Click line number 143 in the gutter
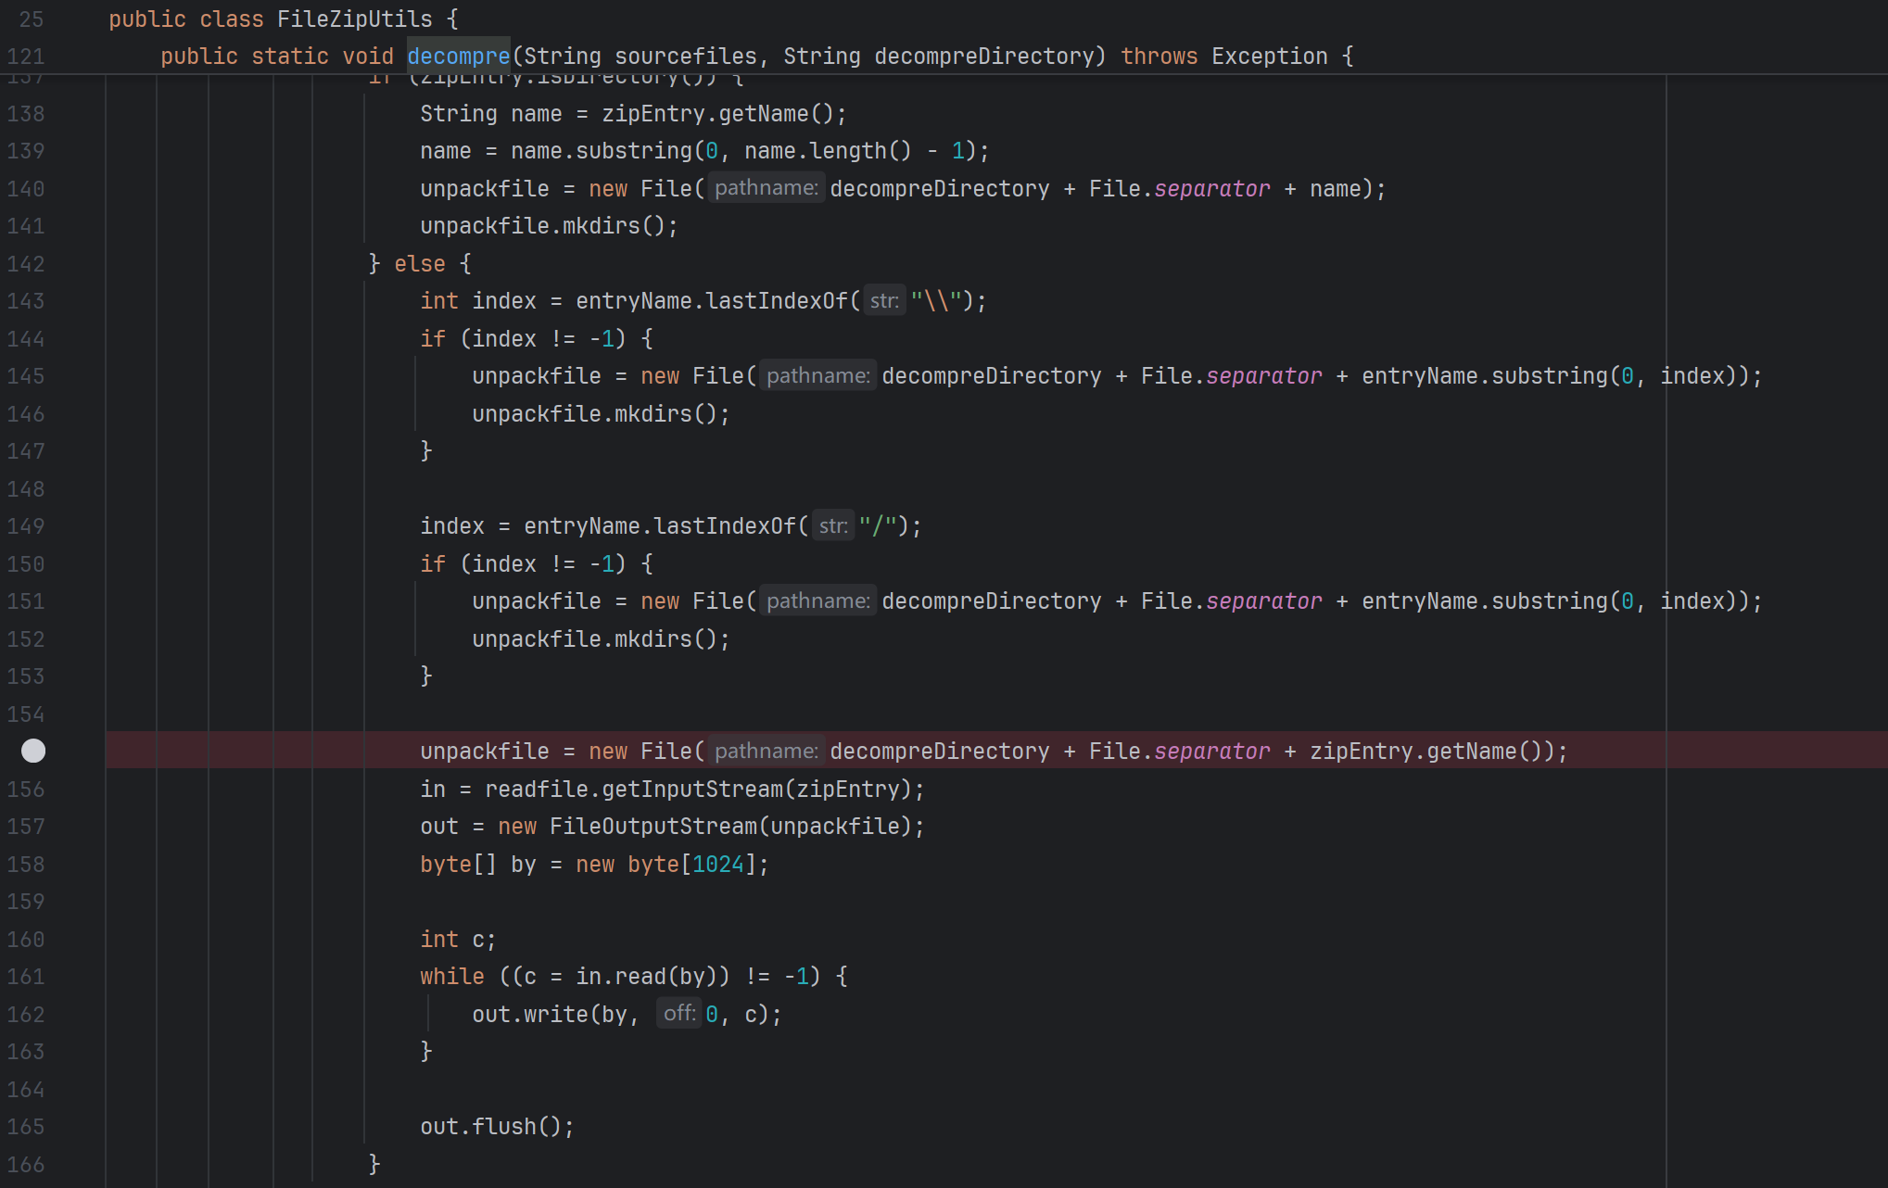 tap(26, 301)
